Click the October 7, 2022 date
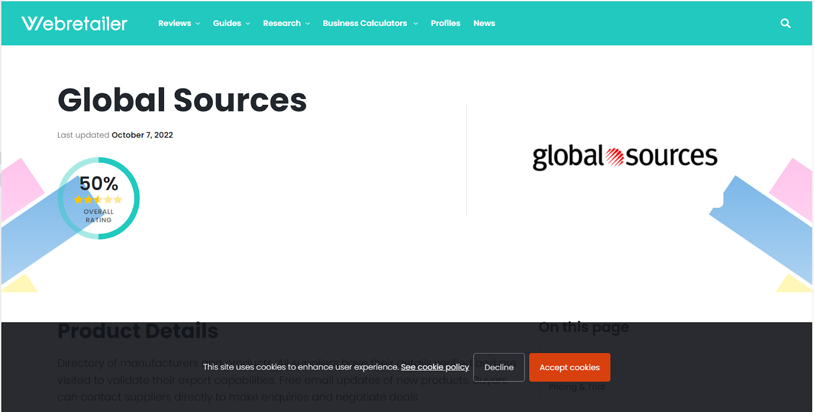This screenshot has width=814, height=412. (142, 135)
